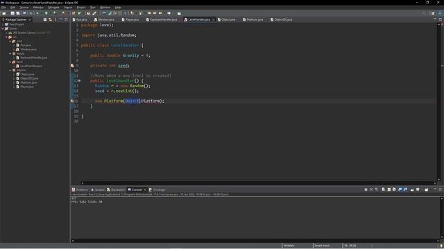444x249 pixels.
Task: Expand JRE System Library node
Action: point(6,33)
